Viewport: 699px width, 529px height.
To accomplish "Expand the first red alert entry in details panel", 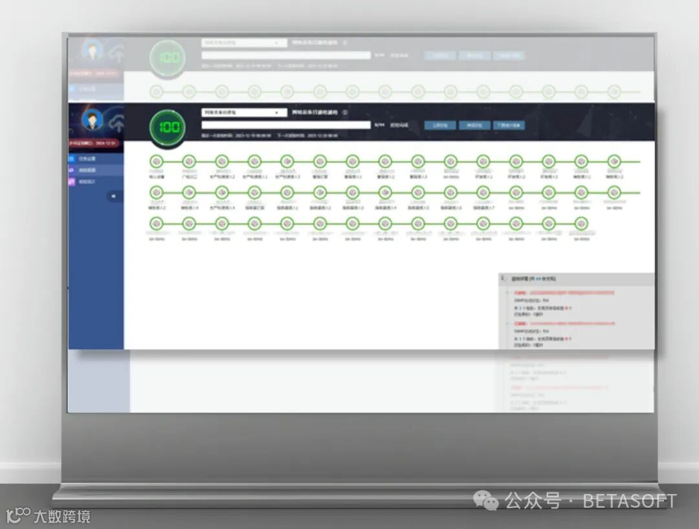I will pyautogui.click(x=507, y=293).
